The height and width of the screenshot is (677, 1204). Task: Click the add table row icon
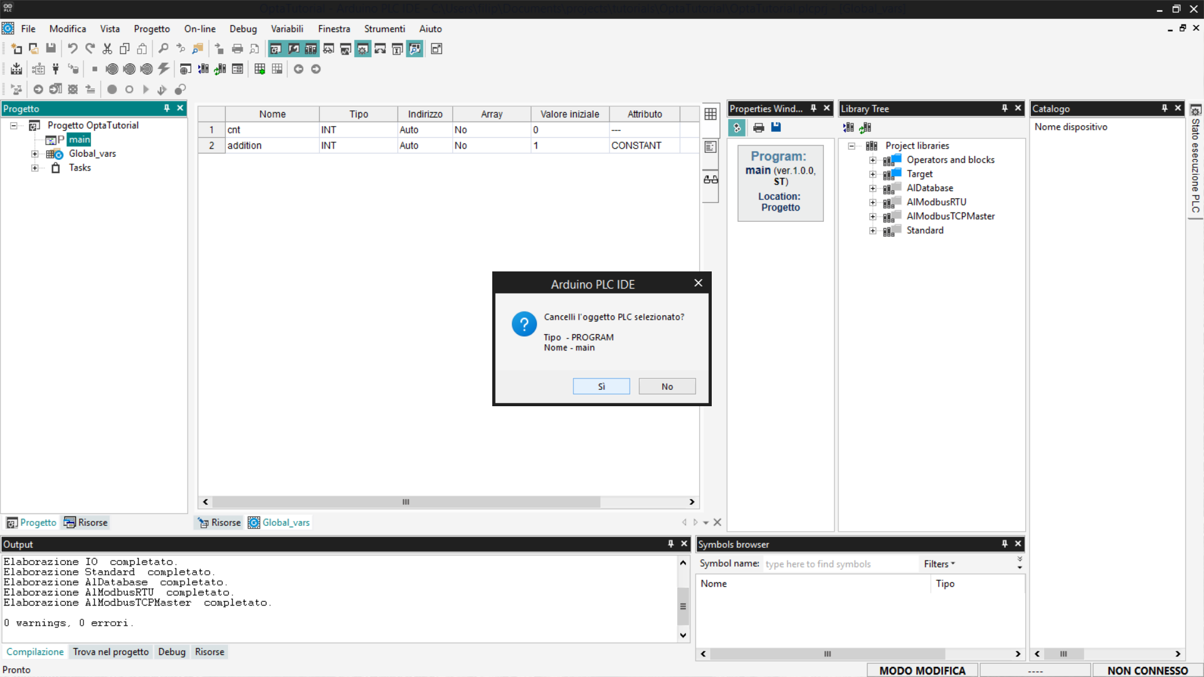coord(260,69)
